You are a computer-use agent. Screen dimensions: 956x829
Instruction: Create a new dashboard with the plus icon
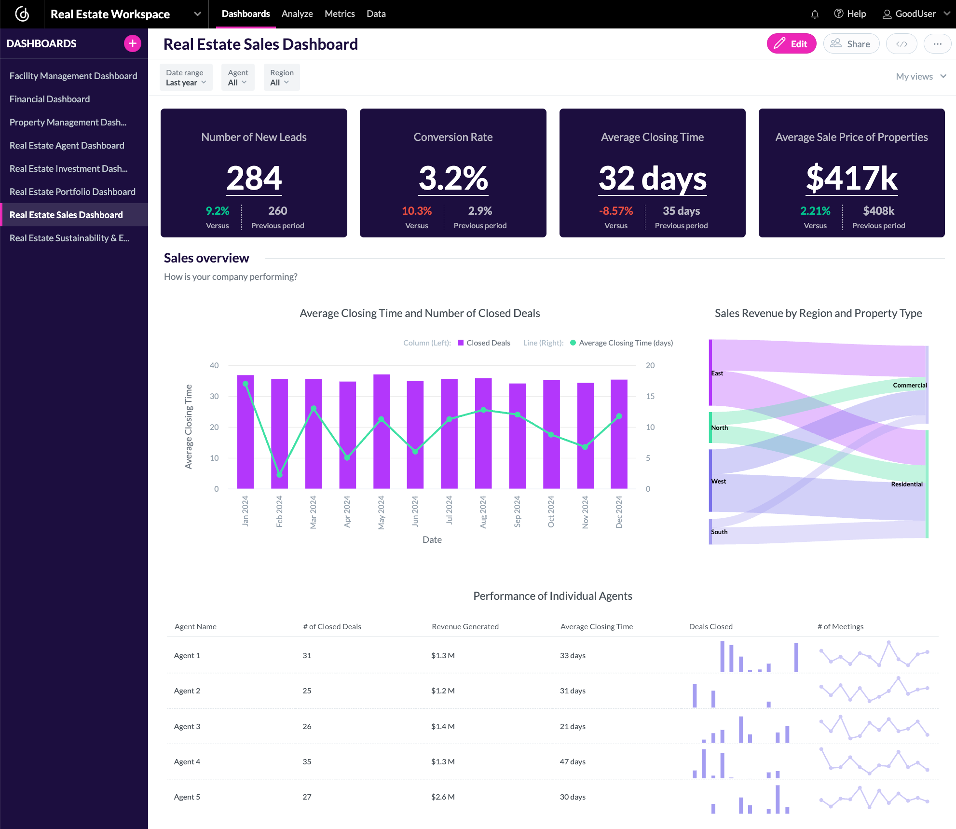pos(132,43)
